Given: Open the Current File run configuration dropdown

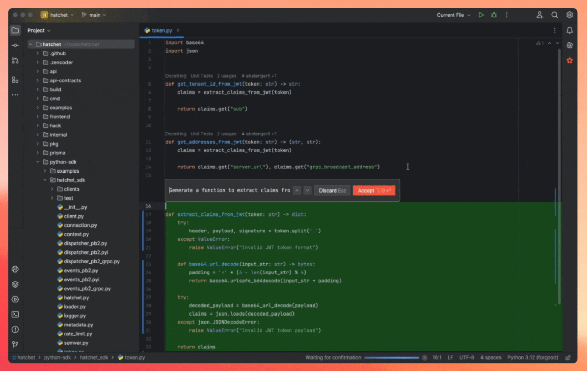Looking at the screenshot, I should pyautogui.click(x=453, y=15).
